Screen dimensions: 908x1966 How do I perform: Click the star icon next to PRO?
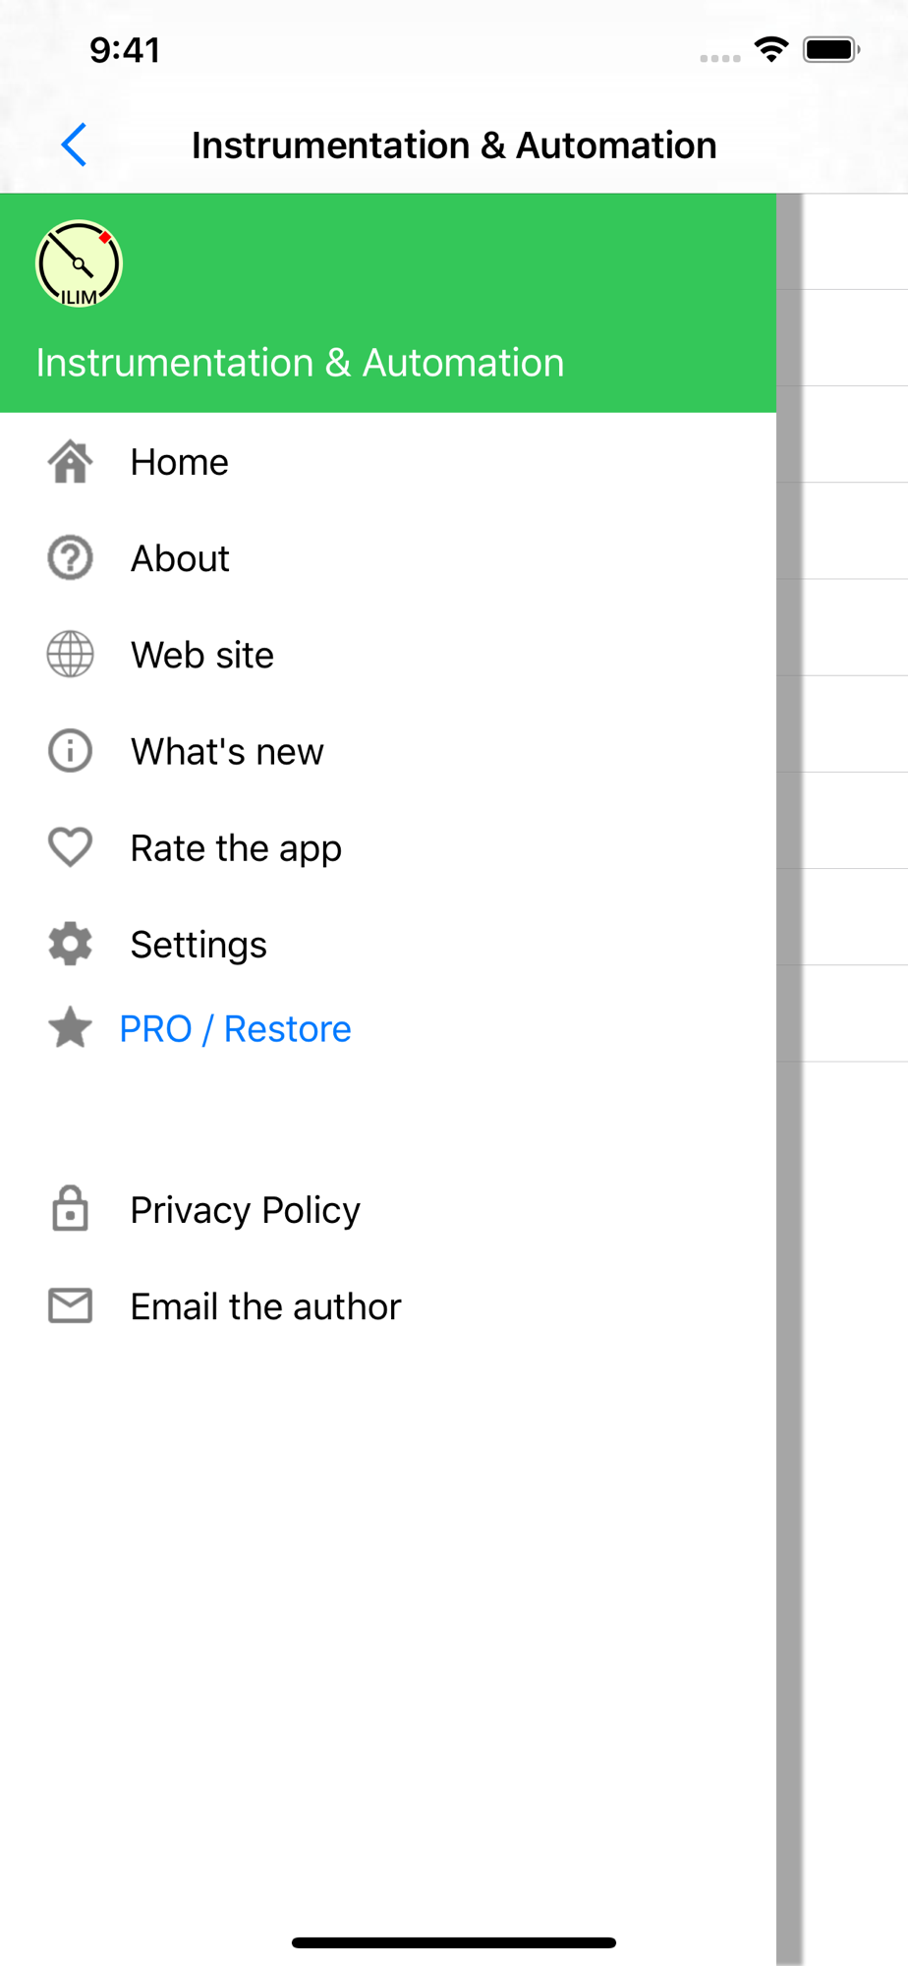71,1028
